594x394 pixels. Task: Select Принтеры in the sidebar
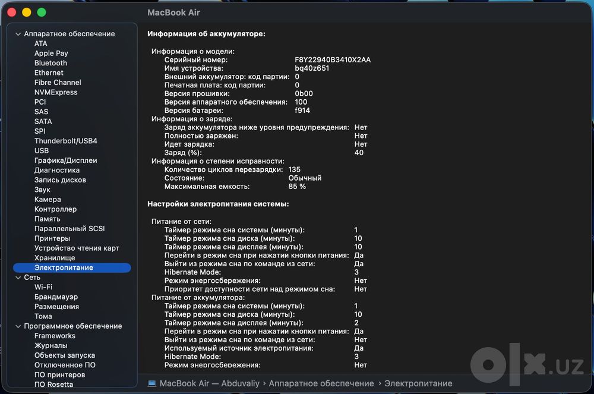52,239
